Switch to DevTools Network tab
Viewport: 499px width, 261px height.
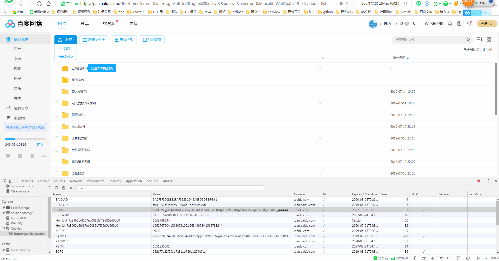[x=76, y=181]
